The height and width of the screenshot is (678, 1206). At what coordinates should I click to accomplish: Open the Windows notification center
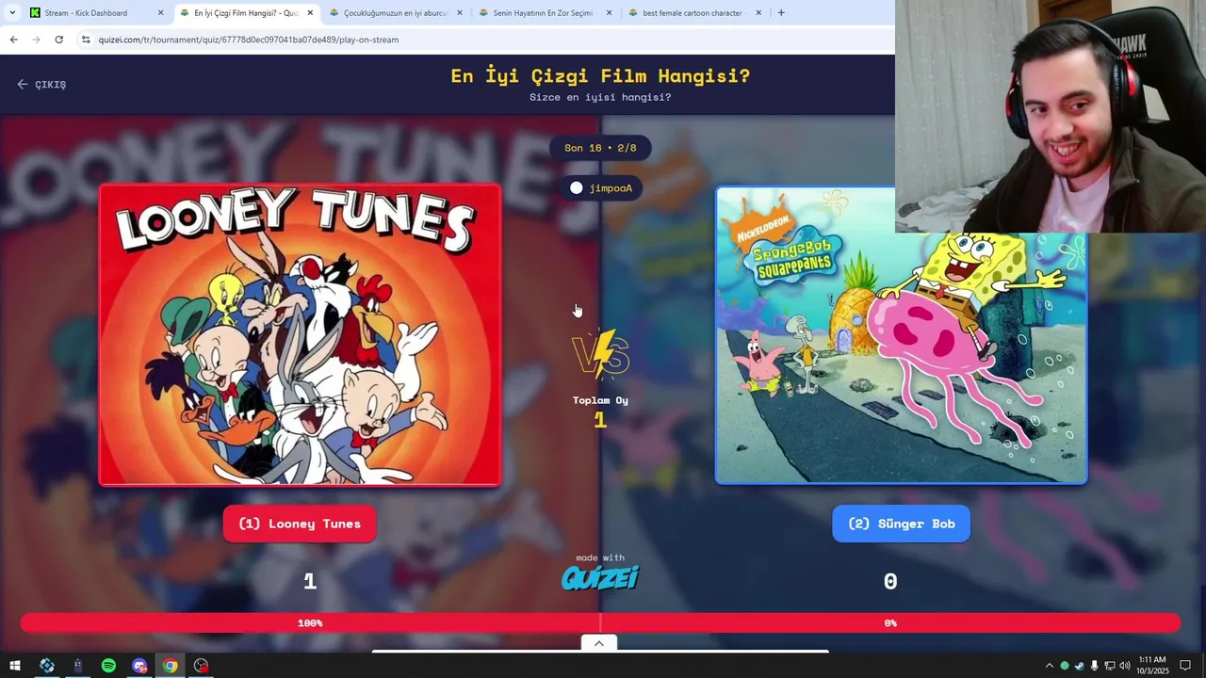point(1185,666)
